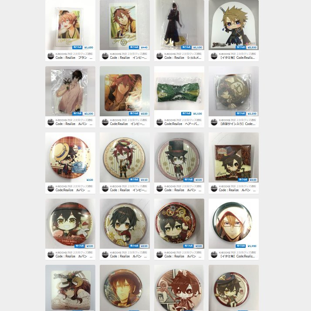Click shop avatar beside the ¥5,500 chibi item title
The image size is (311, 311).
point(214,56)
